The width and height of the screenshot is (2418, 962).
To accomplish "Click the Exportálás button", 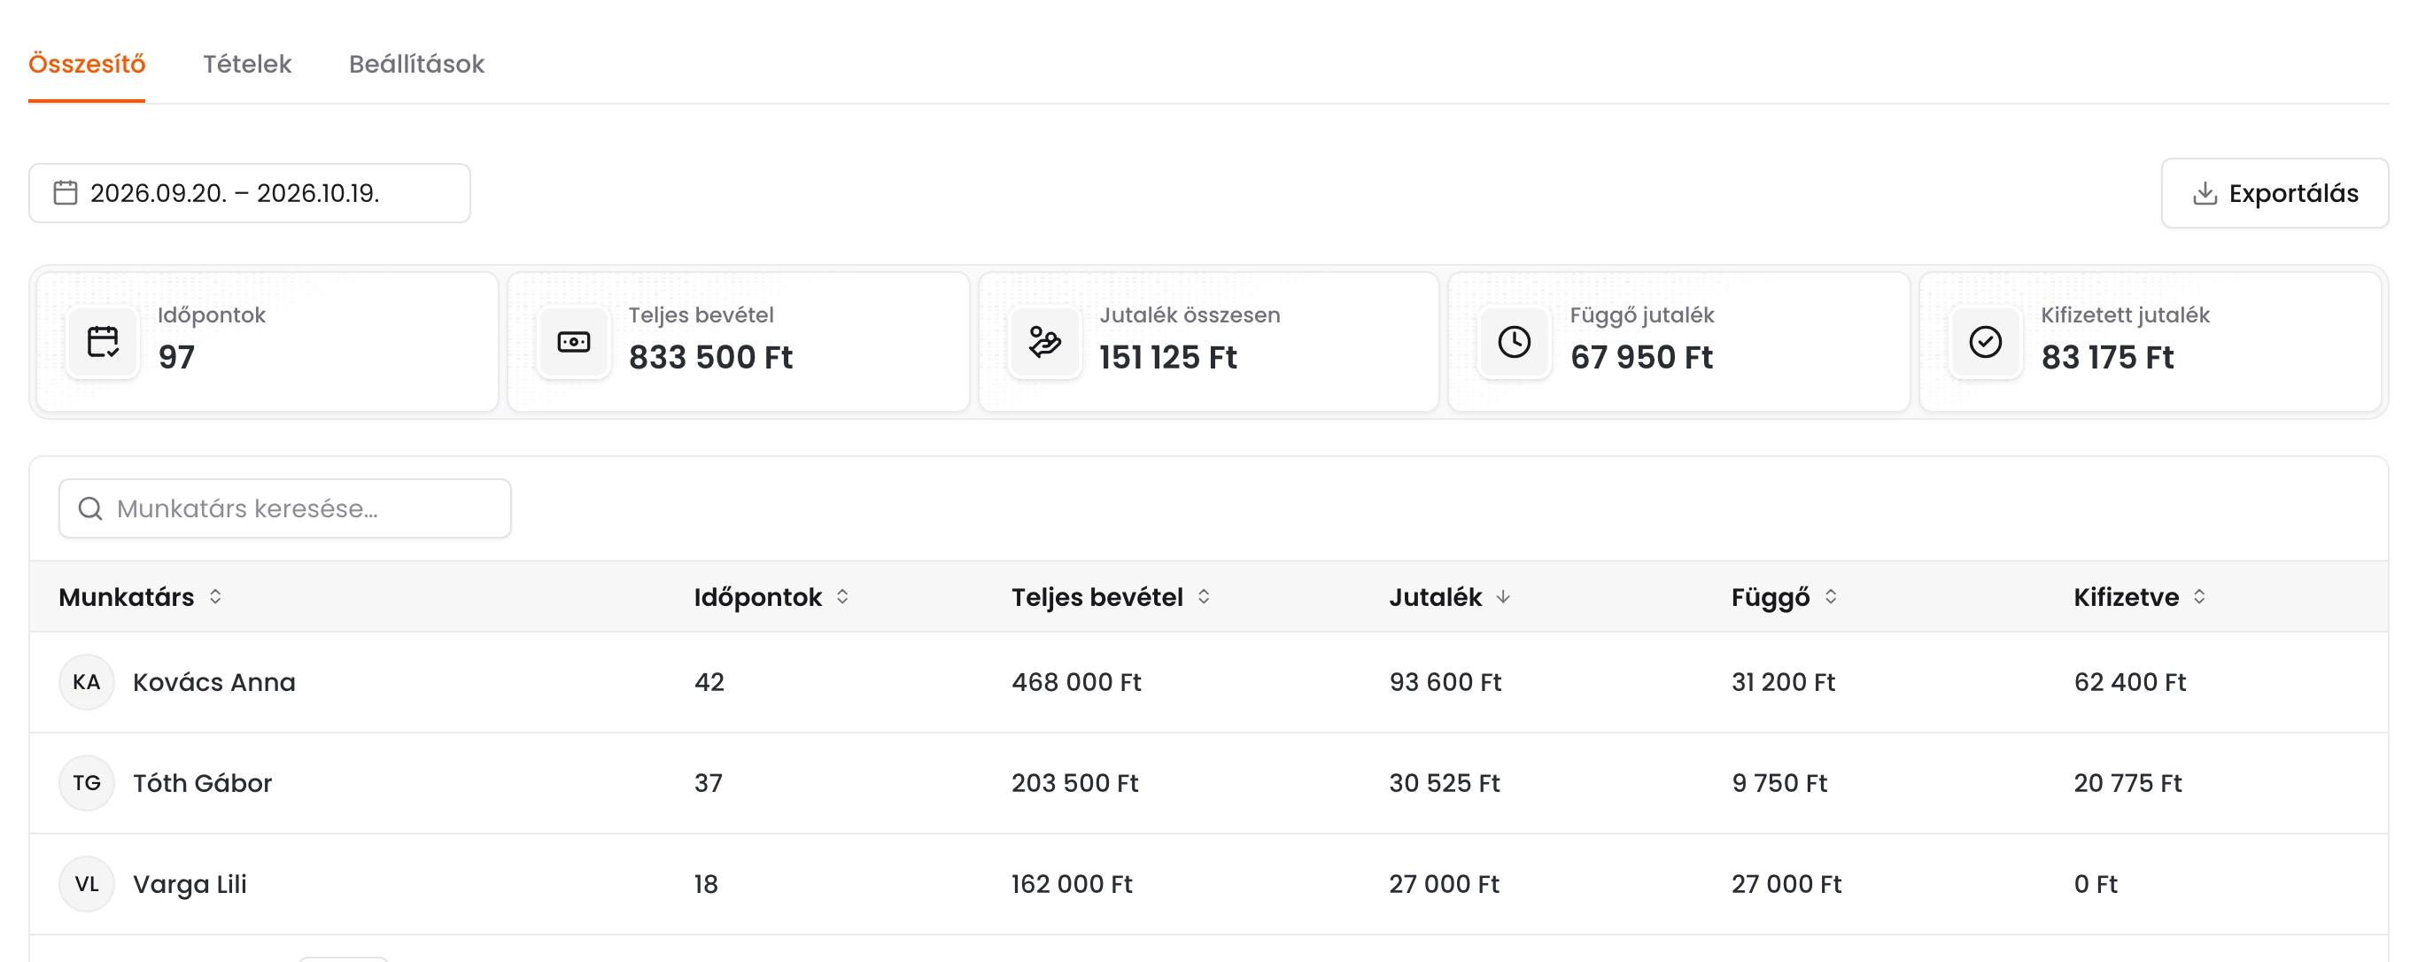I will (2275, 193).
